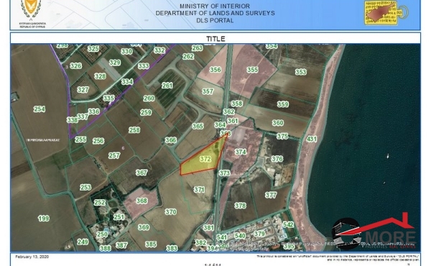
Task: Click parcel label 334
Action: pos(127,82)
